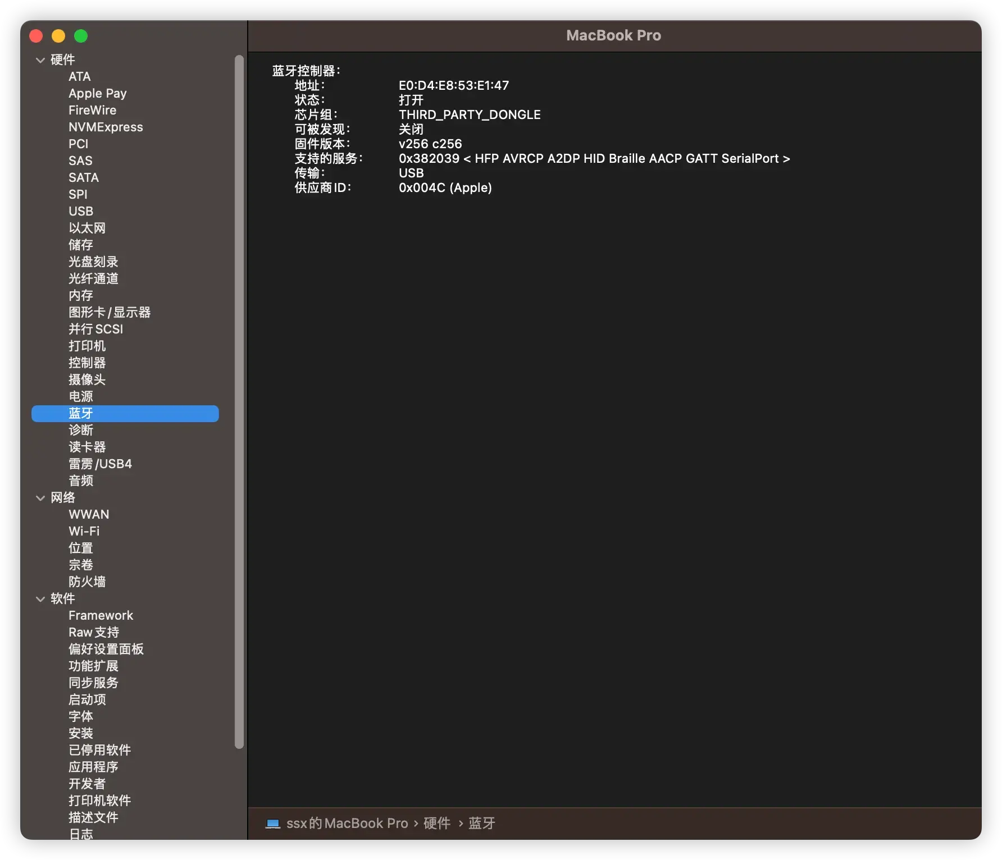Collapse the 硬件 section chevron
This screenshot has width=1002, height=860.
tap(40, 60)
